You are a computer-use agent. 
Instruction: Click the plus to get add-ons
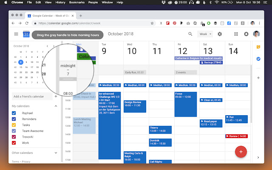(258, 78)
